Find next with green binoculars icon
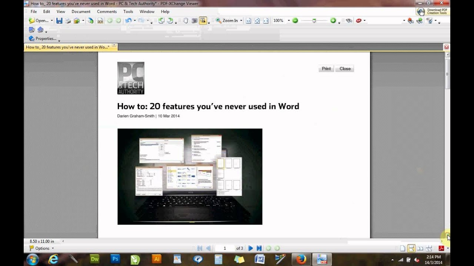Viewport: 474px width, 266px height. pyautogui.click(x=419, y=21)
